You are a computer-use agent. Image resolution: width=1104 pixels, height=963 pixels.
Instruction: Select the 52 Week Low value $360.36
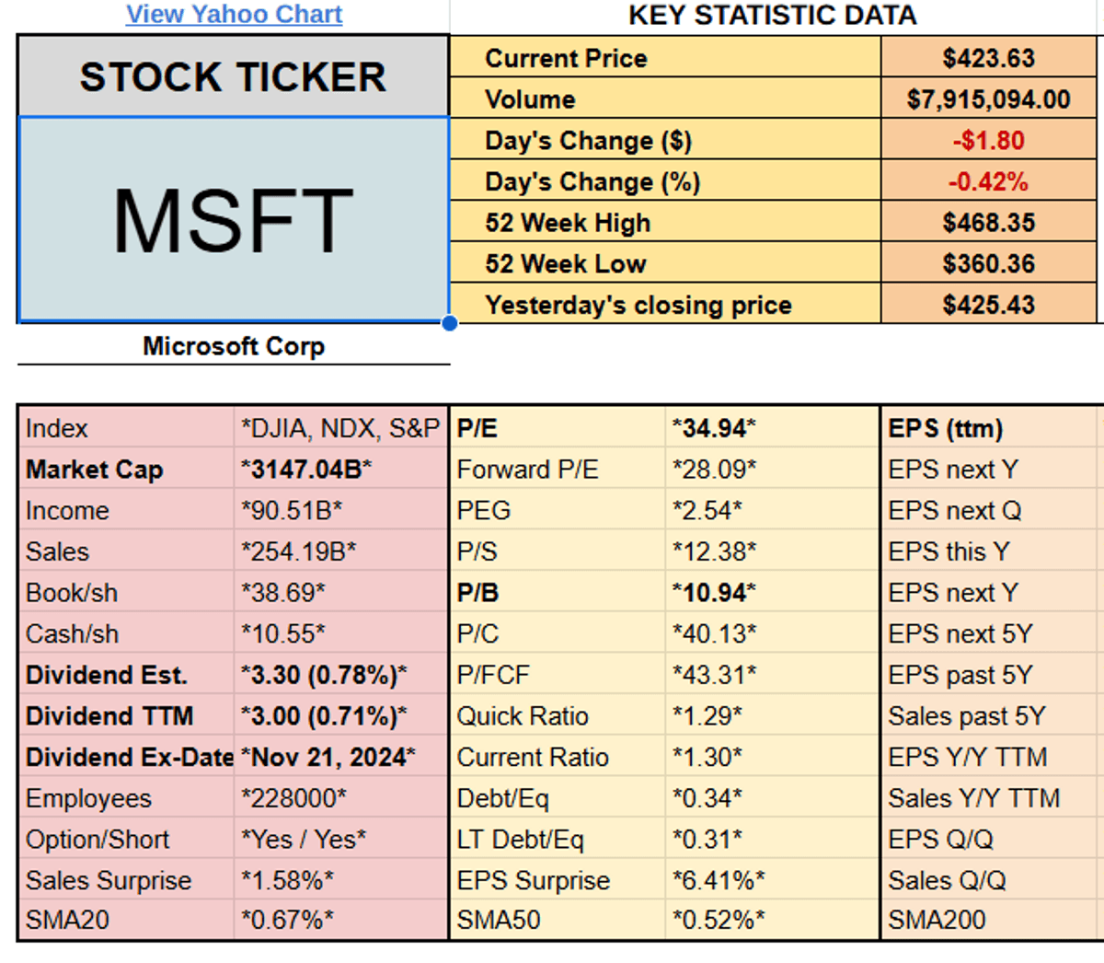[x=989, y=264]
